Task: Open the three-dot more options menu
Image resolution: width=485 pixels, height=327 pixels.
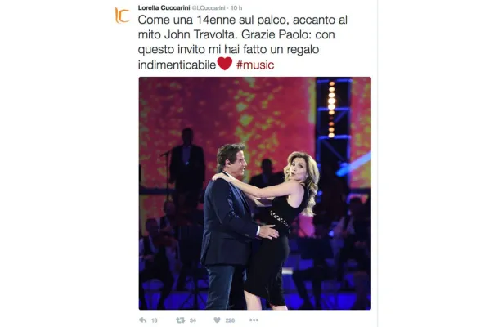Action: coord(254,320)
